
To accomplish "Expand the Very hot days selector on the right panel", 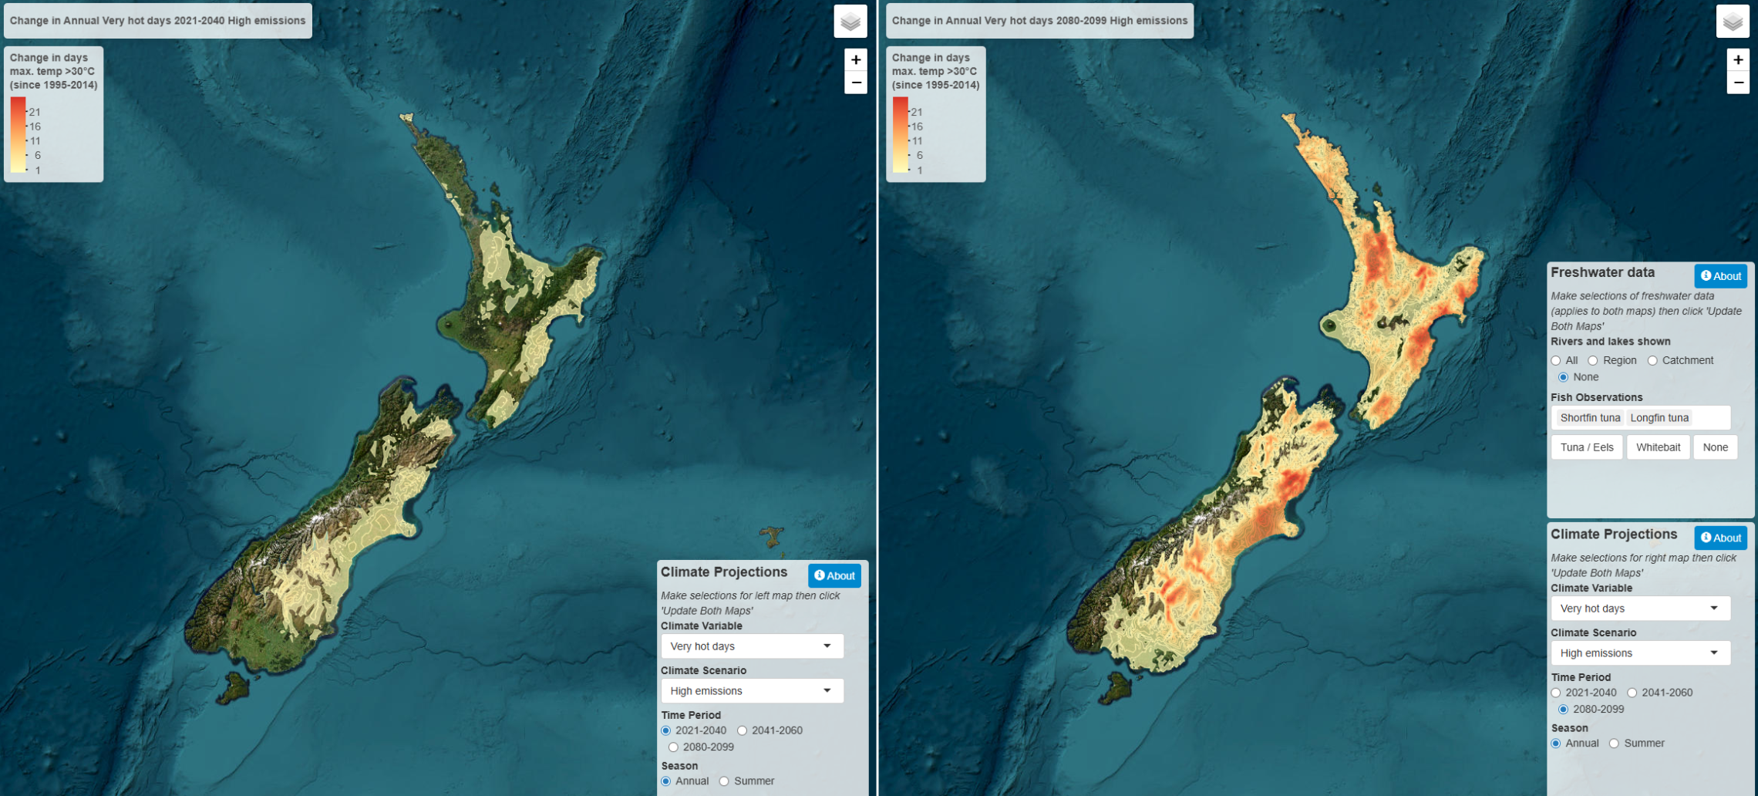I will (x=1640, y=608).
